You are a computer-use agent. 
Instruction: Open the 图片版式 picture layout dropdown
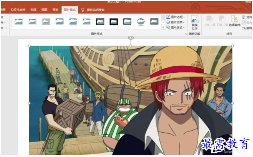176,28
